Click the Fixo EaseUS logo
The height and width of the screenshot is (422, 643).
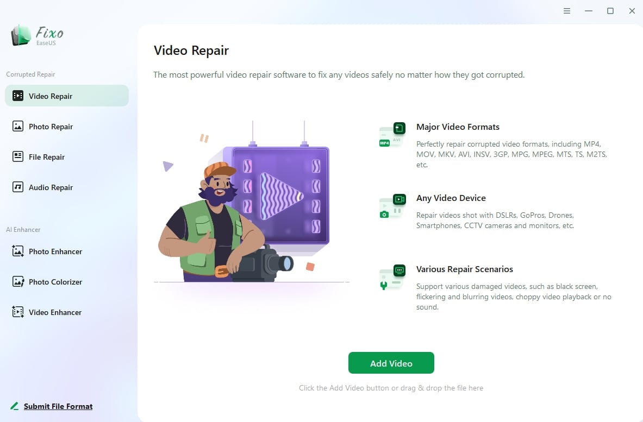click(x=38, y=36)
